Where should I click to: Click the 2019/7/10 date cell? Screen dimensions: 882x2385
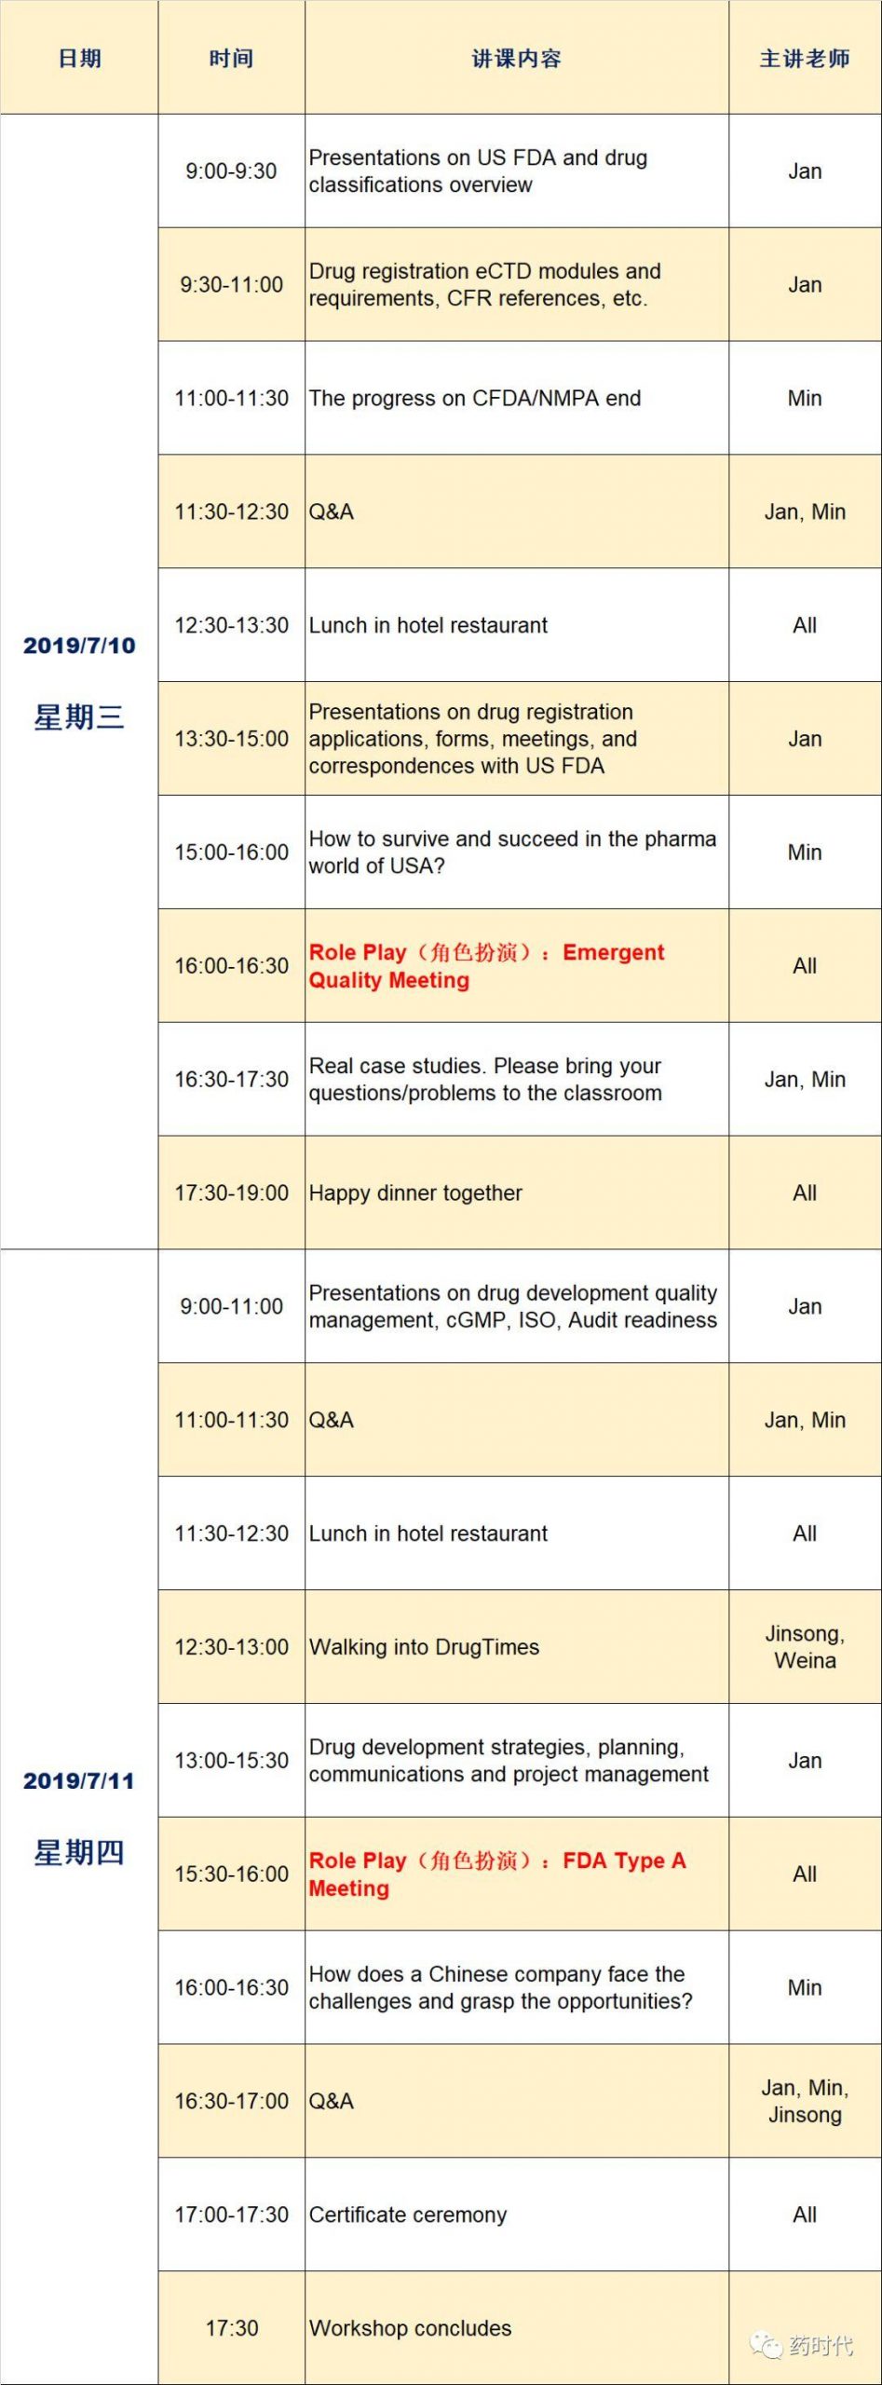(79, 645)
